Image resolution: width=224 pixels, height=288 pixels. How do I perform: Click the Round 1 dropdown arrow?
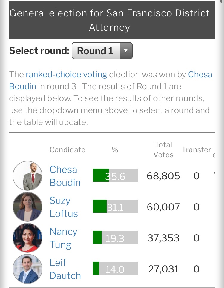tap(126, 51)
